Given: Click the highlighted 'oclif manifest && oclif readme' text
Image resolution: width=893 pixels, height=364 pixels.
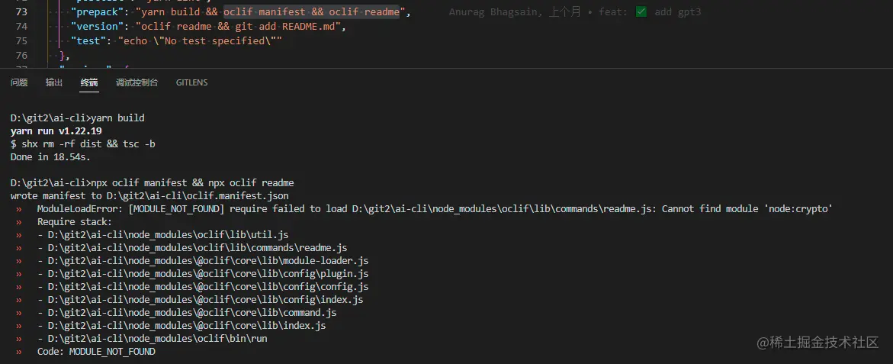Looking at the screenshot, I should tap(312, 12).
